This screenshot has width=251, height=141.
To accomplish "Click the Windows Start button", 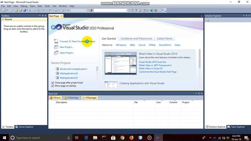I will (4, 137).
